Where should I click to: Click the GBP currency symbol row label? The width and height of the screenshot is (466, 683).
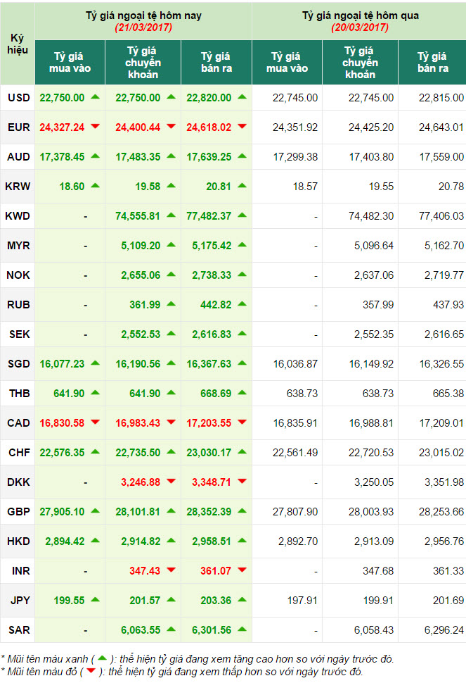(x=18, y=511)
